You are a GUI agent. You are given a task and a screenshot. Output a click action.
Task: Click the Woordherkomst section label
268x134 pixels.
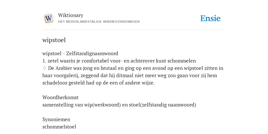60,97
